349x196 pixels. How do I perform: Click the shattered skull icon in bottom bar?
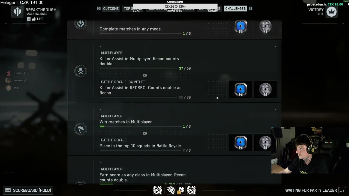point(171,190)
